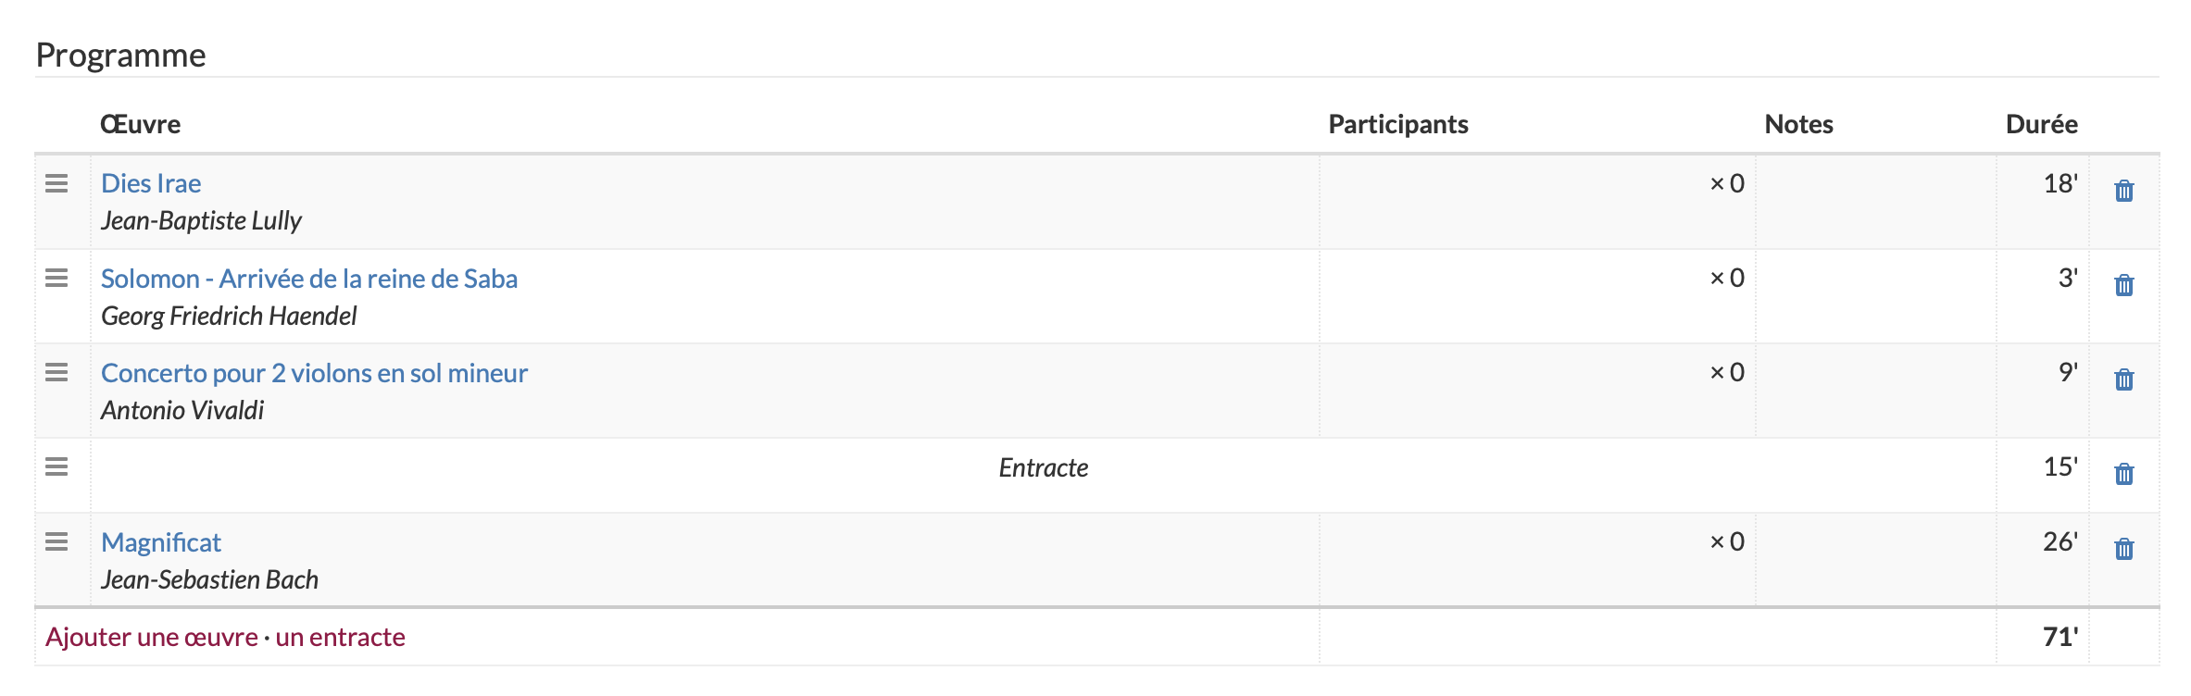Click the Entracte row's reorder handle
Image resolution: width=2191 pixels, height=696 pixels.
[56, 466]
